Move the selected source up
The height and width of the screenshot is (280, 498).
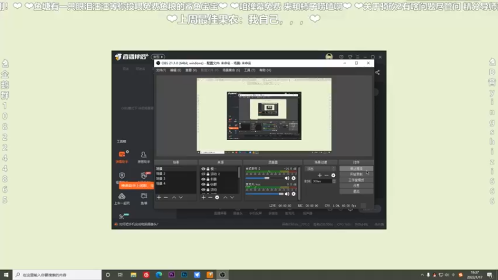[x=225, y=197]
